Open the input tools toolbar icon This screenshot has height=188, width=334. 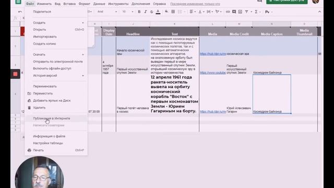[x=267, y=11]
